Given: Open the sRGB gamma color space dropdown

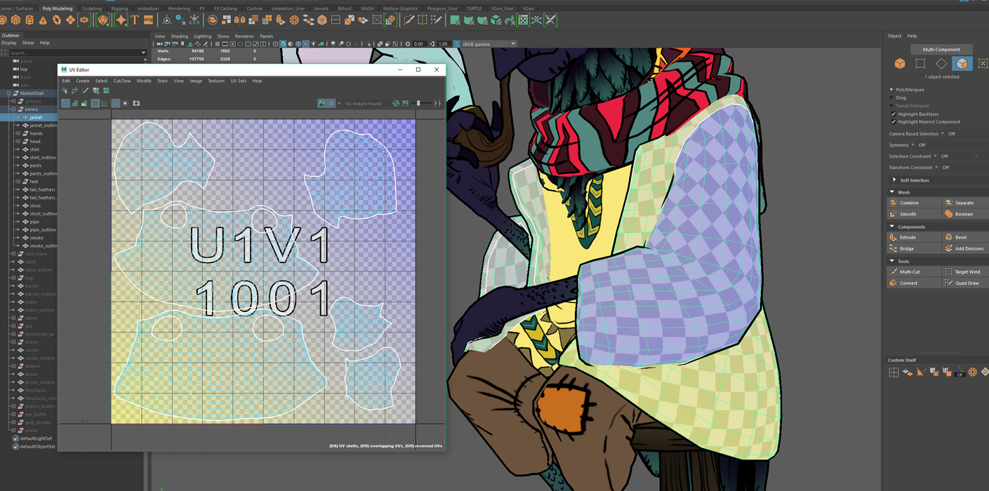Looking at the screenshot, I should coord(512,43).
